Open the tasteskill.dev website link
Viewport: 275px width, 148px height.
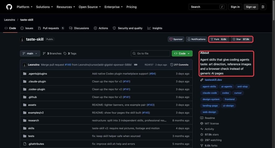coord(213,80)
